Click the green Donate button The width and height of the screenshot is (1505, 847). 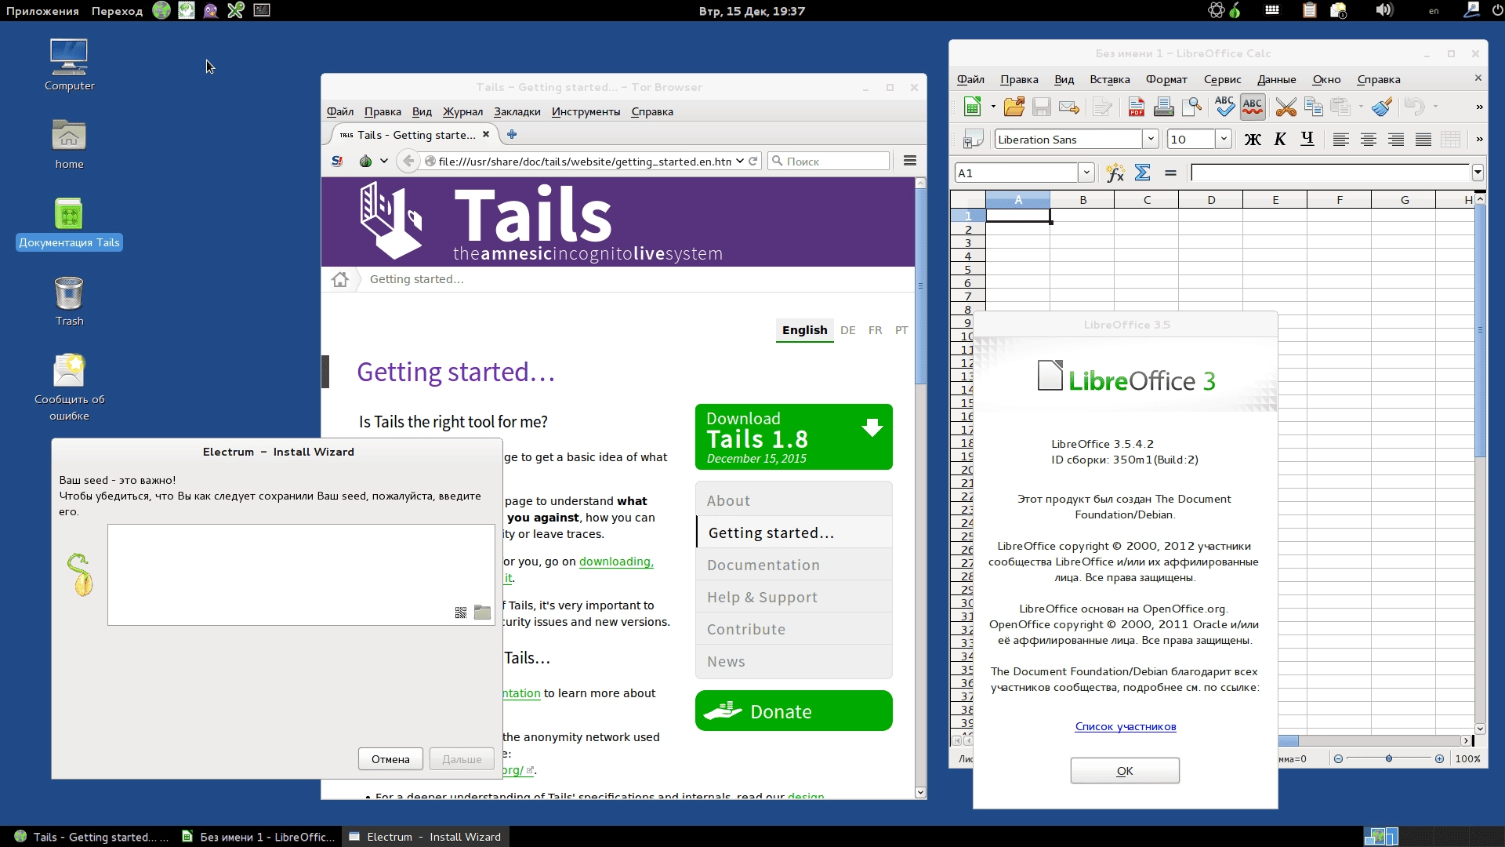click(793, 711)
